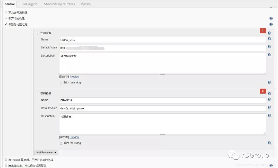Image resolution: width=278 pixels, height=168 pixels.
Task: Grab drag handle of second 字符参数 block
Action: click(38, 93)
